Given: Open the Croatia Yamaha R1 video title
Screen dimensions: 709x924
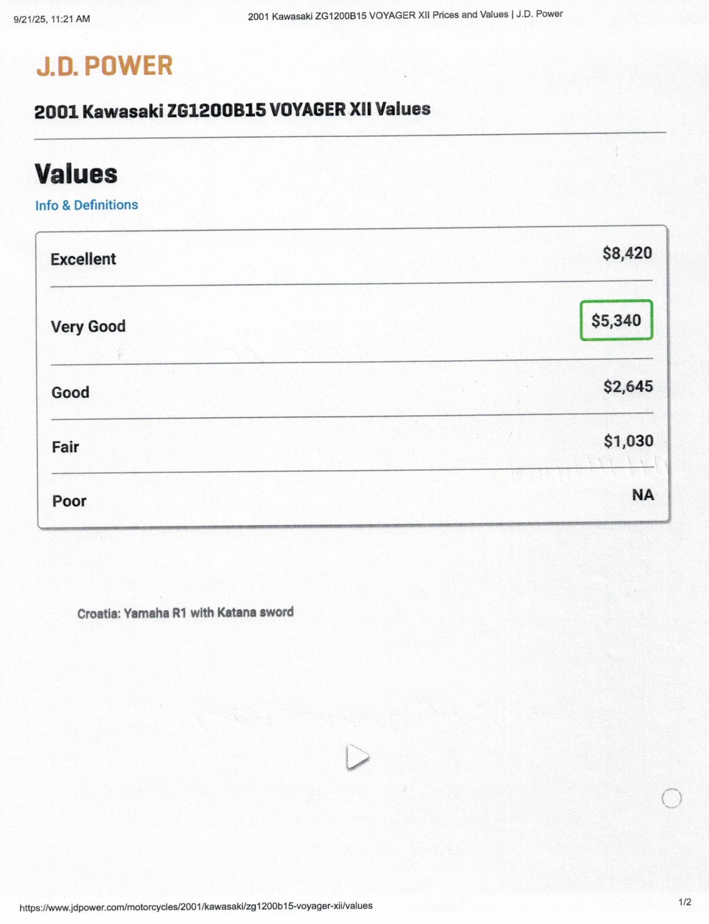Looking at the screenshot, I should (185, 613).
